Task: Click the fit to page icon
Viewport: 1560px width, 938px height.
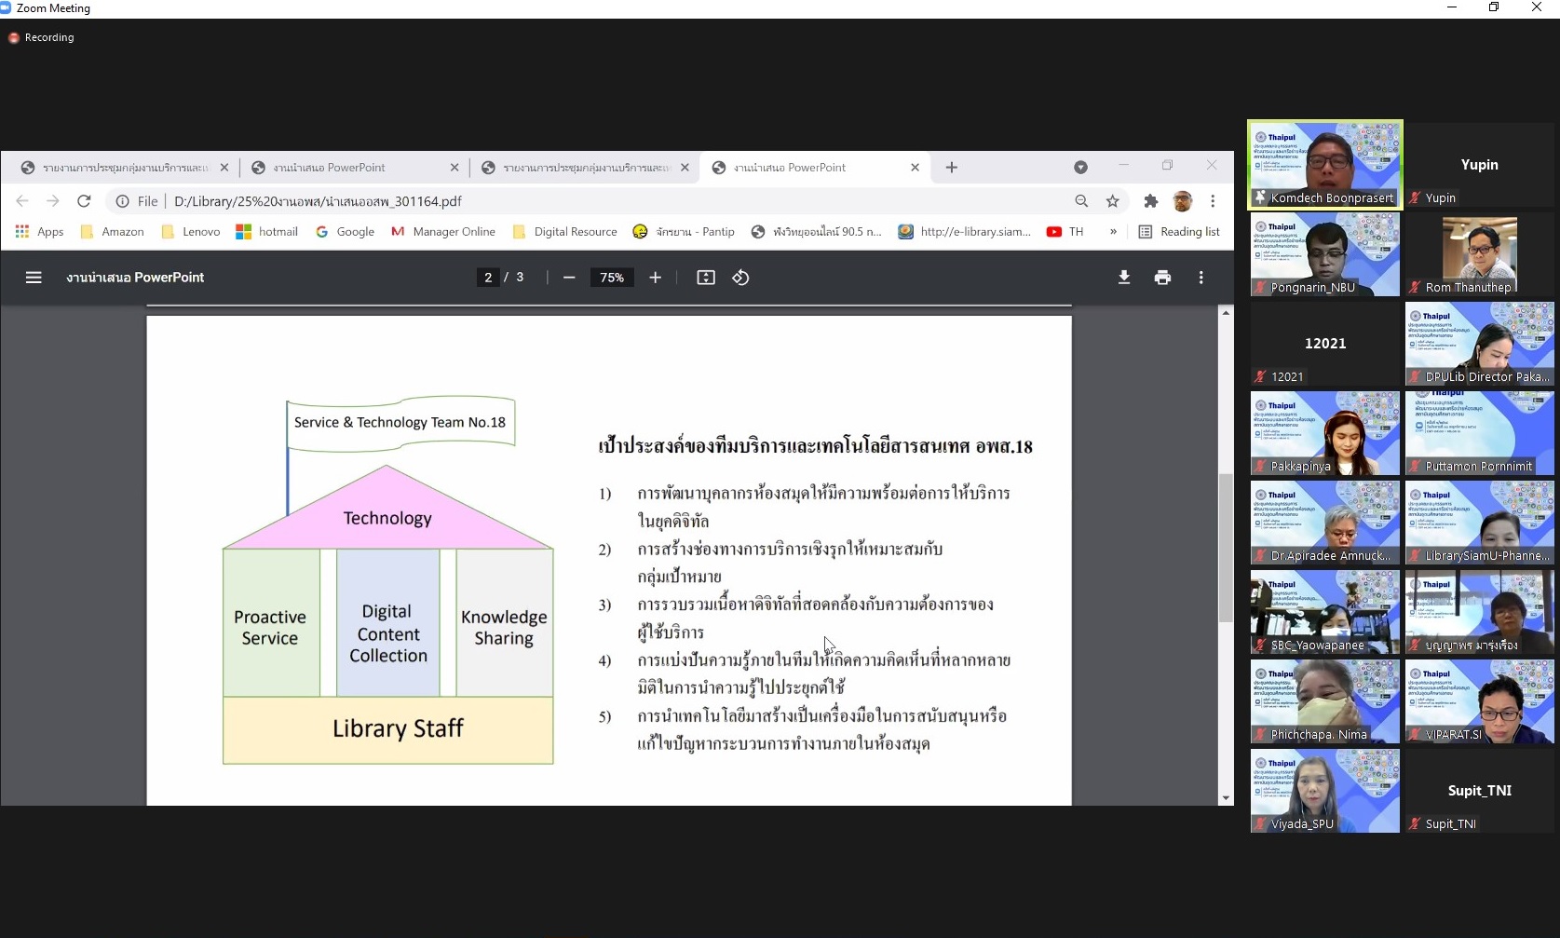Action: coord(706,278)
